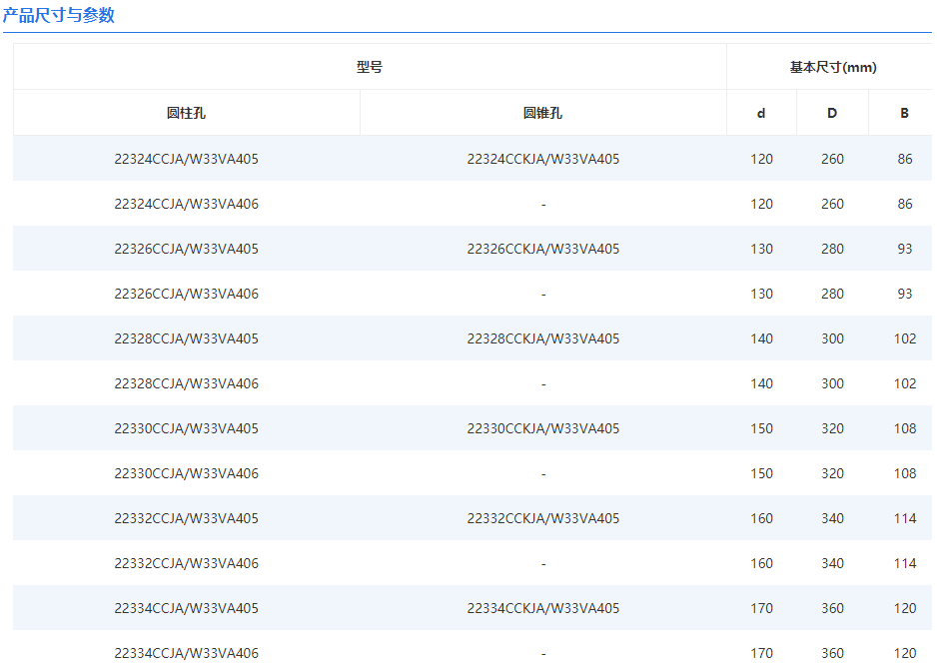The width and height of the screenshot is (937, 664).
Task: Open model 22326CCKJA/W33VA405
Action: (542, 249)
